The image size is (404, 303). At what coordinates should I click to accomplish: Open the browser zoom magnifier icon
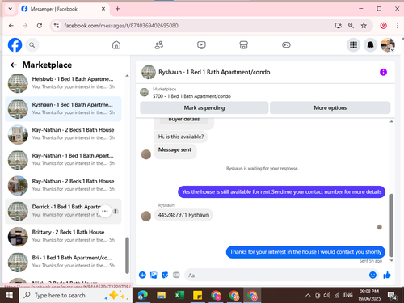[351, 26]
